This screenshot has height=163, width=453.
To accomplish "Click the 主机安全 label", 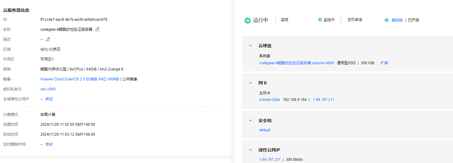I will point(355,20).
